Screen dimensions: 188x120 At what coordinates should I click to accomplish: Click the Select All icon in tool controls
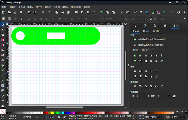pyautogui.click(x=4, y=19)
